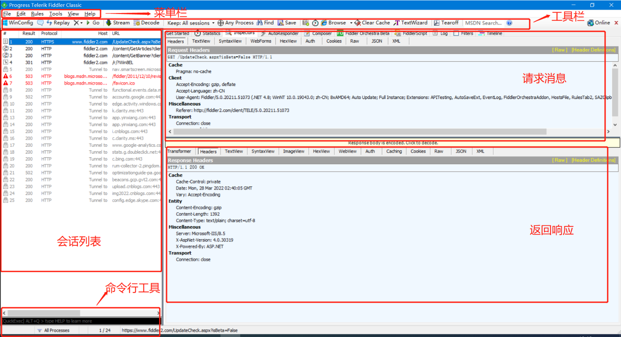Save sessions with the Save icon
Viewport: 621px width, 337px height.
[287, 23]
